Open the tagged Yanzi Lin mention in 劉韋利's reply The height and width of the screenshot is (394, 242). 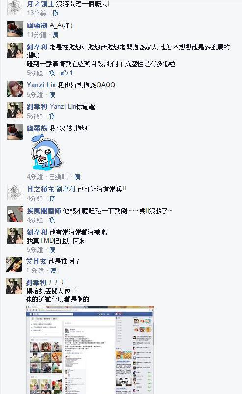pyautogui.click(x=63, y=106)
